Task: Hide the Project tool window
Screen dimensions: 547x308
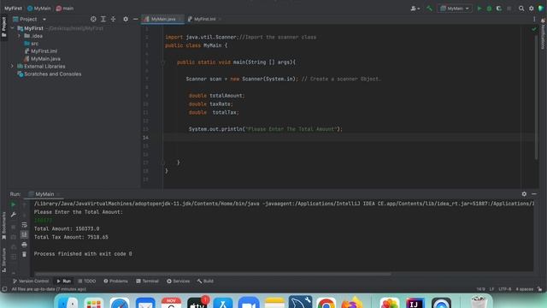Action: 135,19
